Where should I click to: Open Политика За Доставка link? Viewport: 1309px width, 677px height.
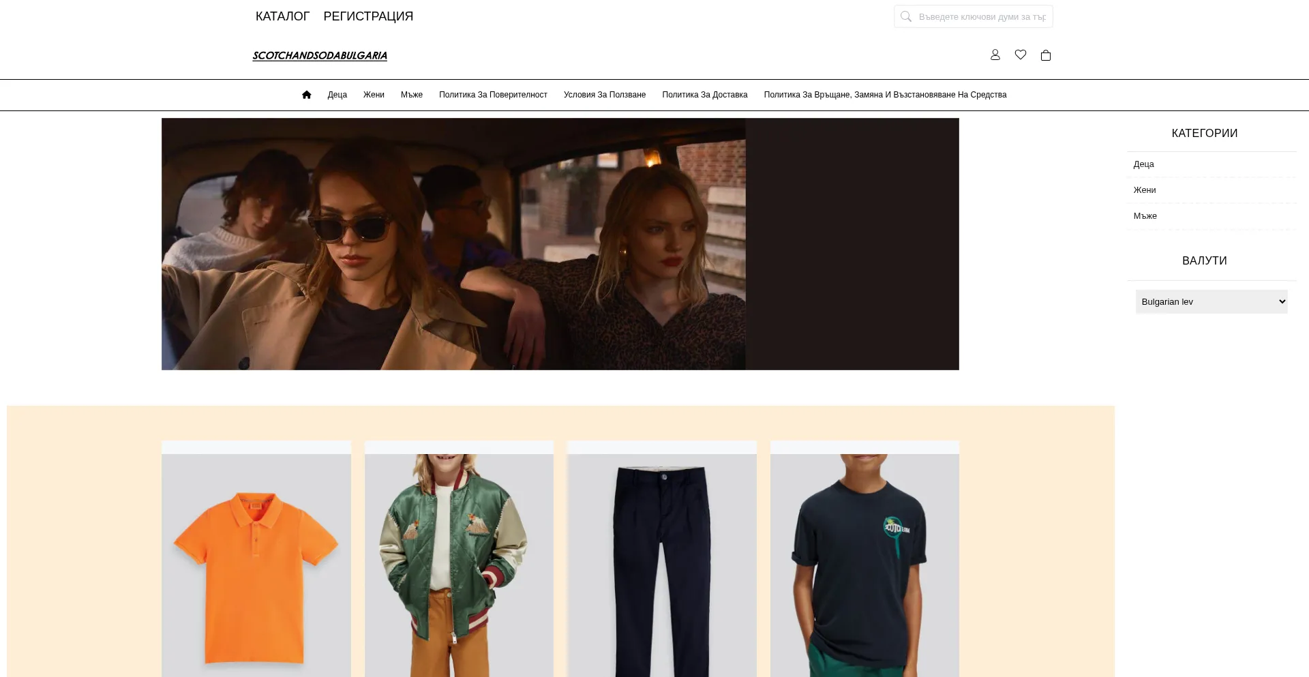point(704,95)
